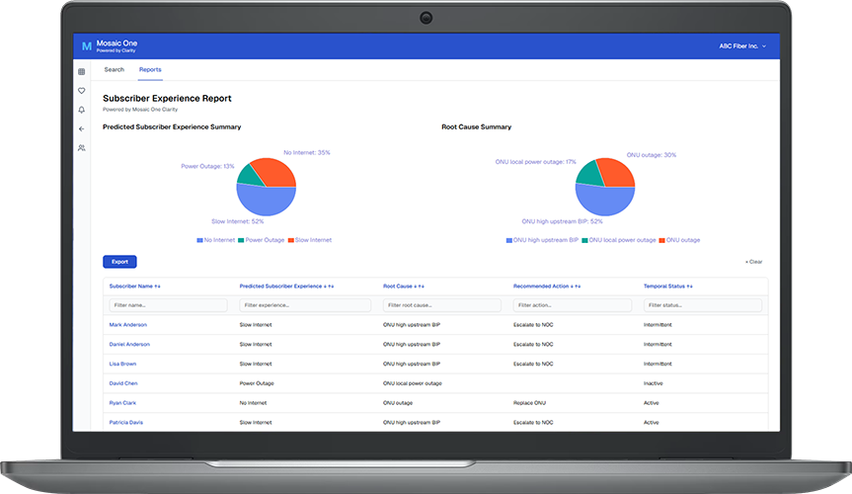Sort by Subscriber Name column arrows
Viewport: 852px width, 494px height.
point(157,287)
